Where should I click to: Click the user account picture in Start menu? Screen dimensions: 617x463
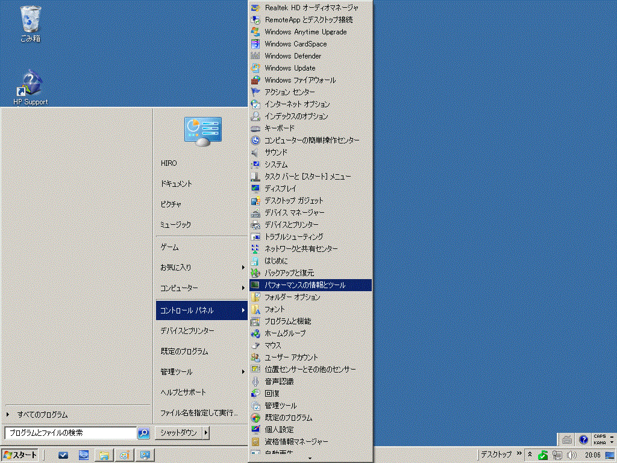click(x=202, y=131)
